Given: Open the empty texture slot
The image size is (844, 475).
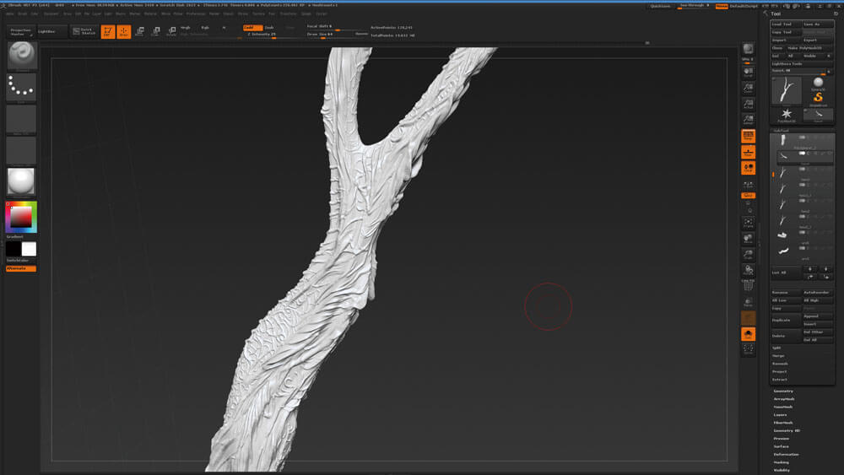Looking at the screenshot, I should coord(22,151).
